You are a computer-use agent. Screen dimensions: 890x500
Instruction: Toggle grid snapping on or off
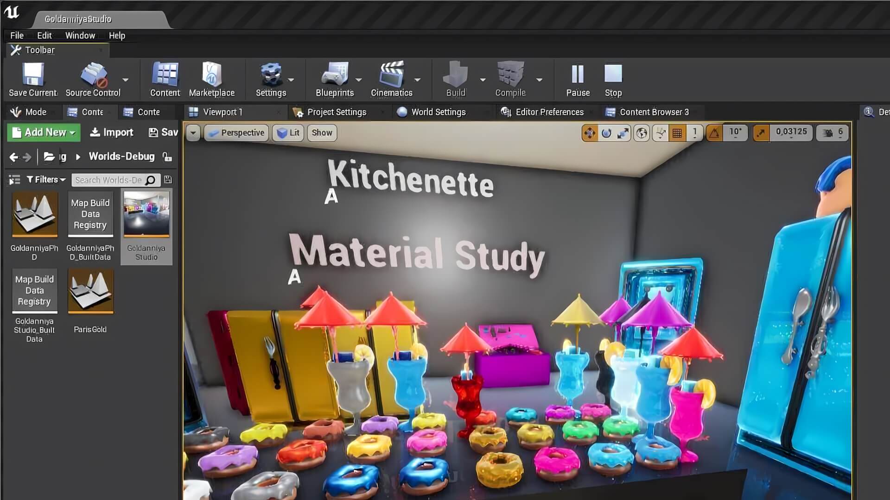[x=677, y=133]
